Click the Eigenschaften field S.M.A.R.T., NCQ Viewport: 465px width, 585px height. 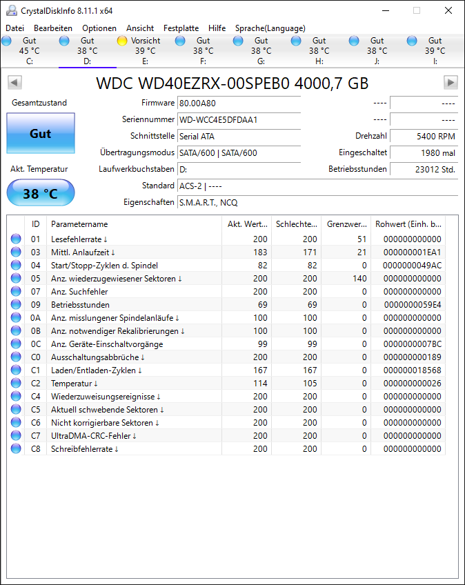[317, 202]
